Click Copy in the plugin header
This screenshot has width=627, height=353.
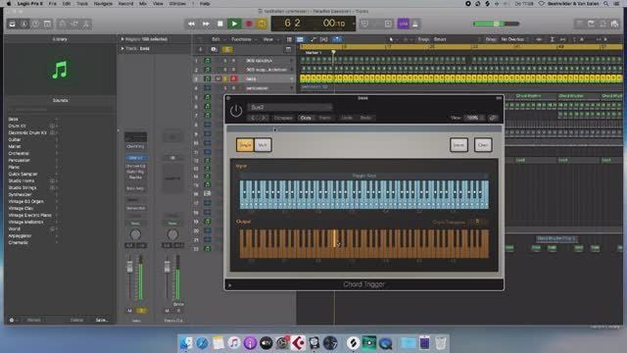[x=306, y=118]
